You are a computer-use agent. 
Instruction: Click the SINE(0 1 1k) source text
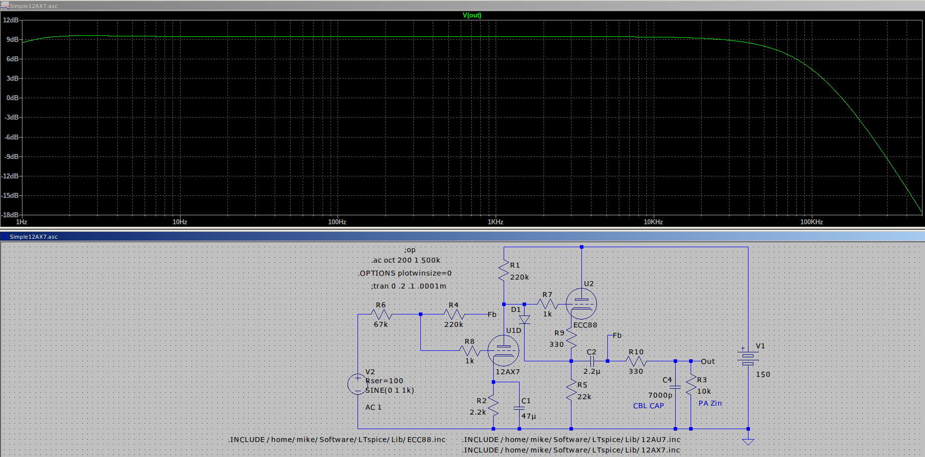(x=390, y=390)
